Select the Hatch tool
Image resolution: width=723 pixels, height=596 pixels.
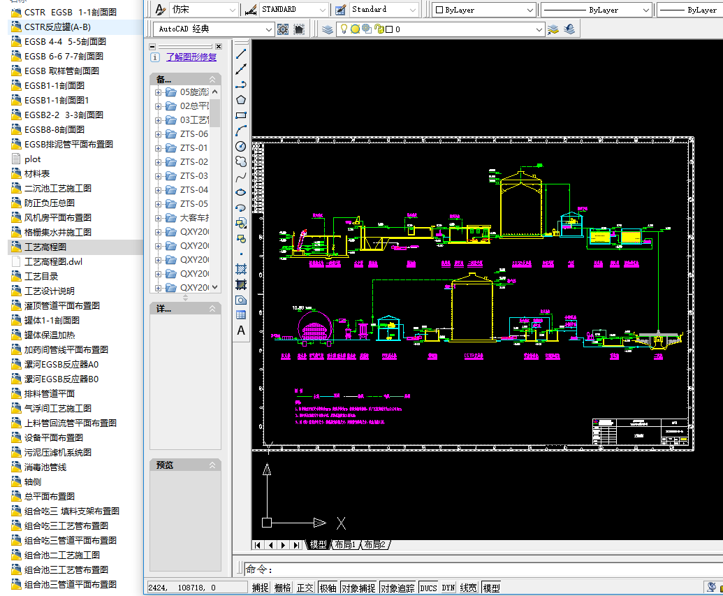(241, 268)
